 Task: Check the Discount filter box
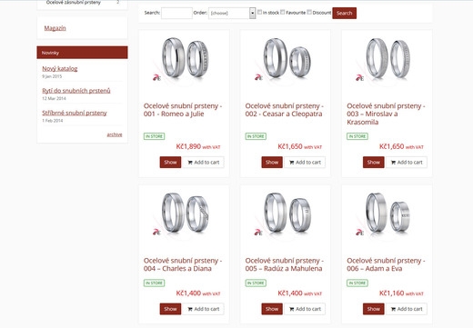click(309, 12)
